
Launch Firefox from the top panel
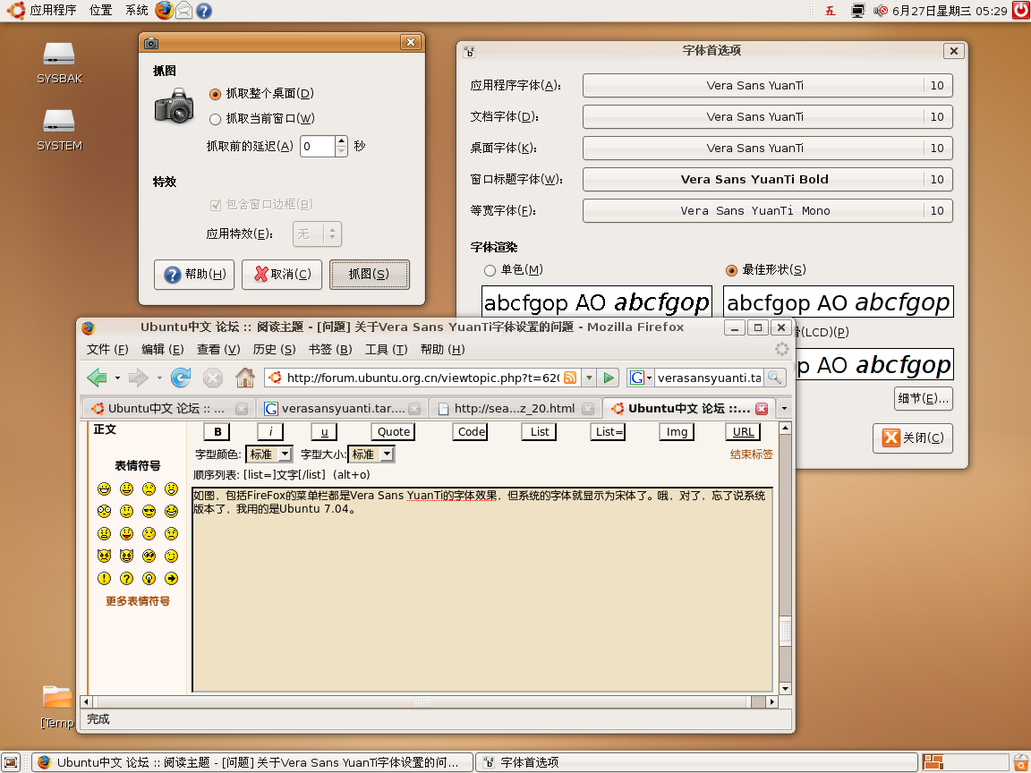pyautogui.click(x=165, y=11)
